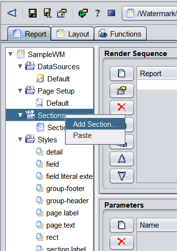Switch to the Layout tab
The image size is (177, 251).
click(x=73, y=34)
